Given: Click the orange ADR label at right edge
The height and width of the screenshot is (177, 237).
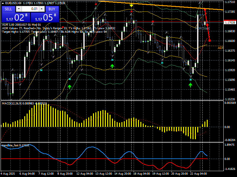Looking at the screenshot, I should click(x=220, y=48).
